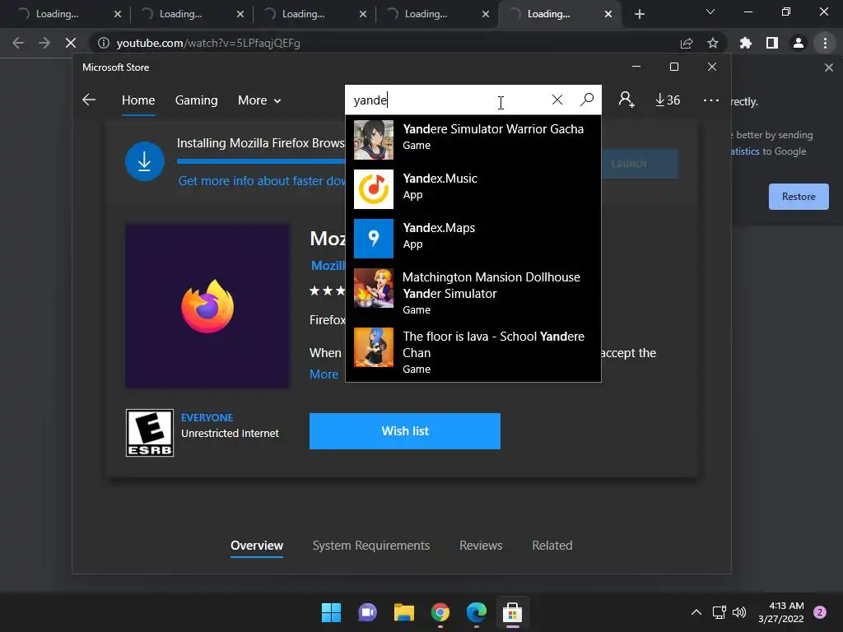Open Chrome three-dot menu
Screen dimensions: 843x632
(x=825, y=43)
